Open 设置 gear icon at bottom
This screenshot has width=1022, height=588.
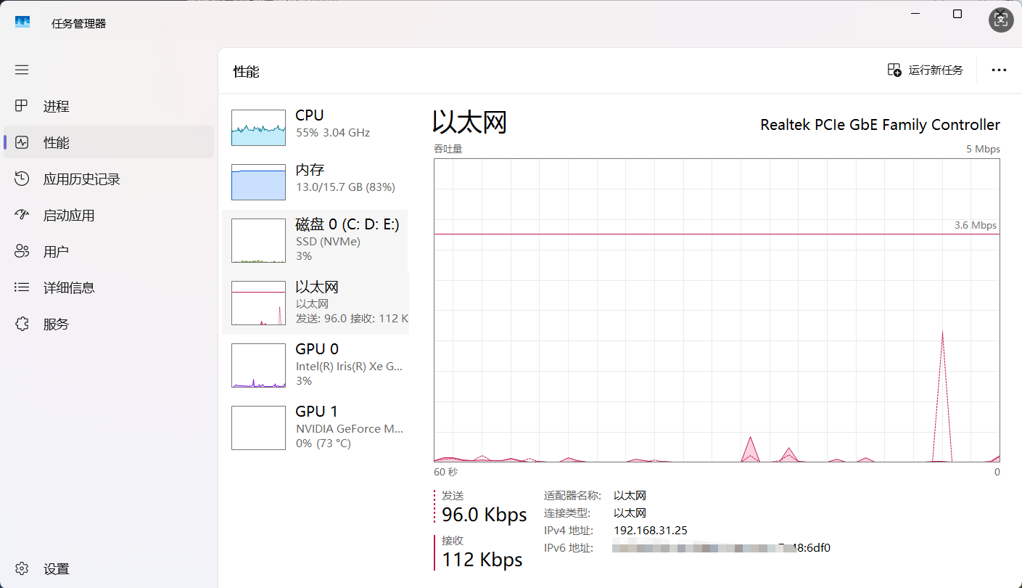22,568
